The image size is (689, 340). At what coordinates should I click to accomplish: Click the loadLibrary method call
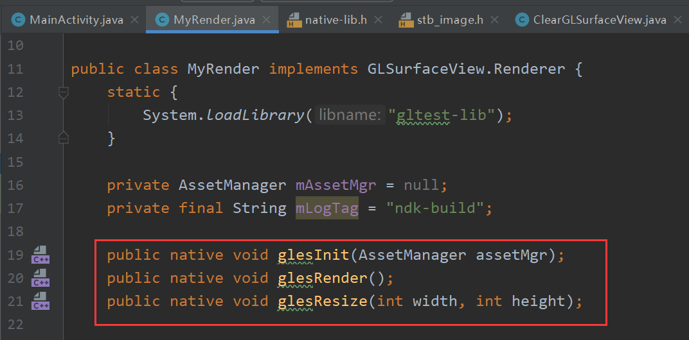[255, 116]
